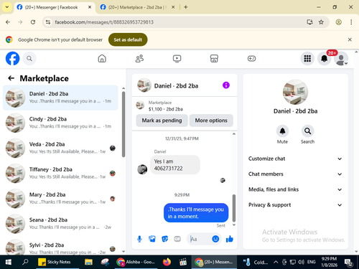
Task: Open the Notifications bell with 20+ badge
Action: [325, 58]
